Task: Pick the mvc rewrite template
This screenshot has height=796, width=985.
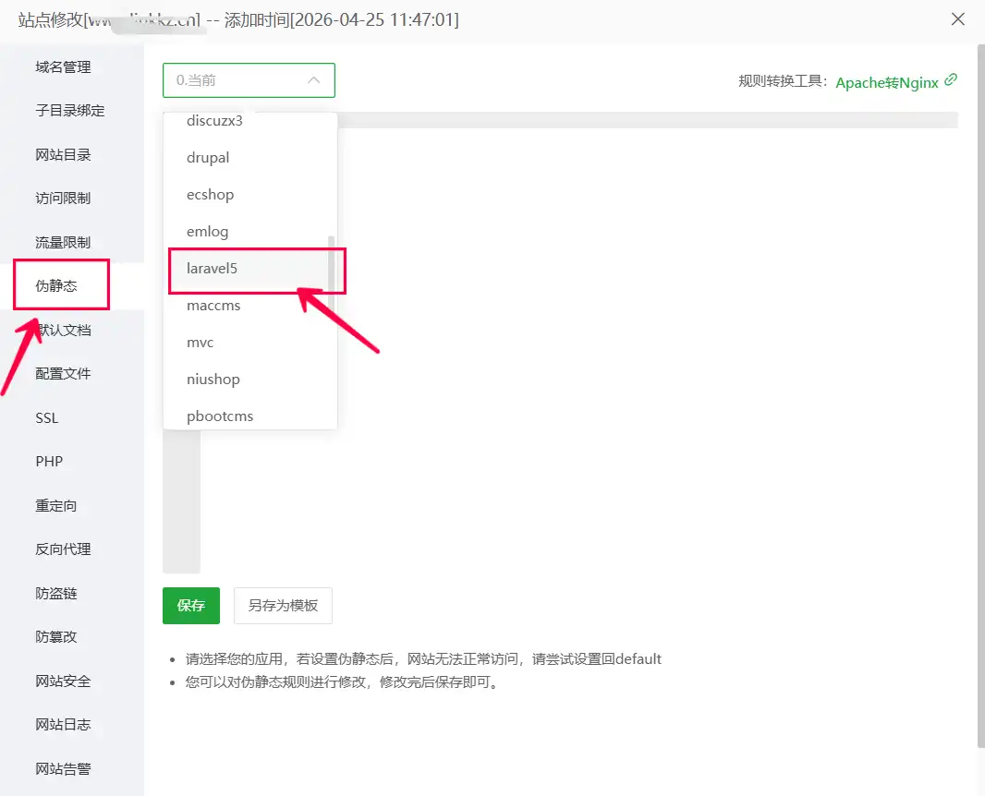Action: point(200,343)
